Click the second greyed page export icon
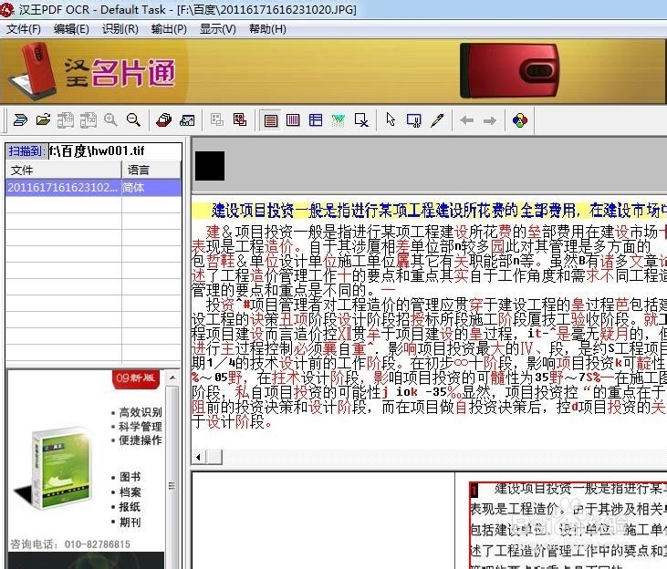Image resolution: width=667 pixels, height=569 pixels. point(89,120)
